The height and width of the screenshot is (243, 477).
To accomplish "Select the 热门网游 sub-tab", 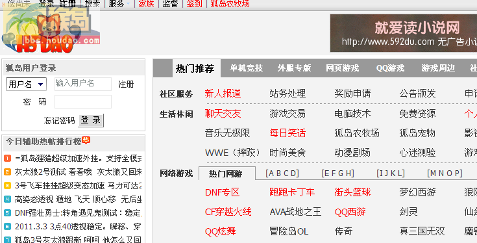I will (227, 173).
